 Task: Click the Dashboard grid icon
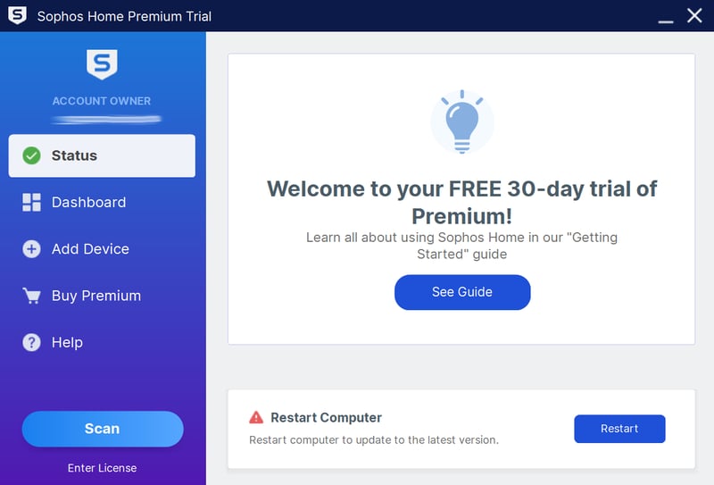[31, 203]
